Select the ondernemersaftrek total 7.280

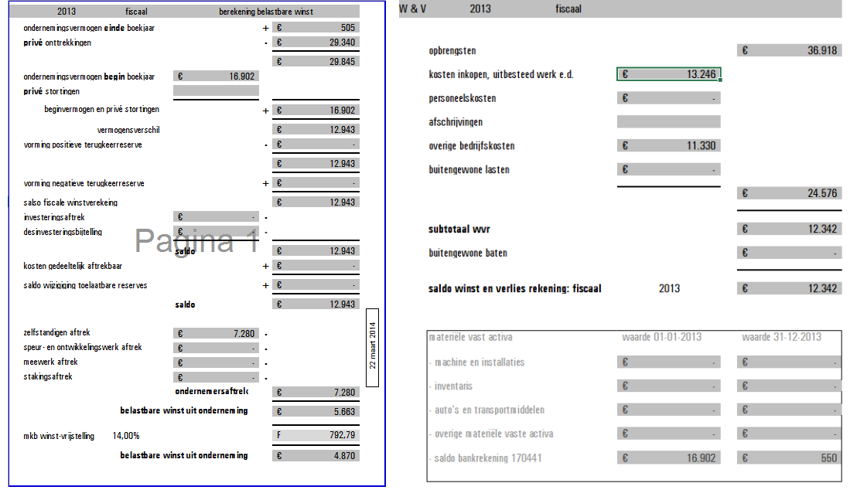point(316,392)
